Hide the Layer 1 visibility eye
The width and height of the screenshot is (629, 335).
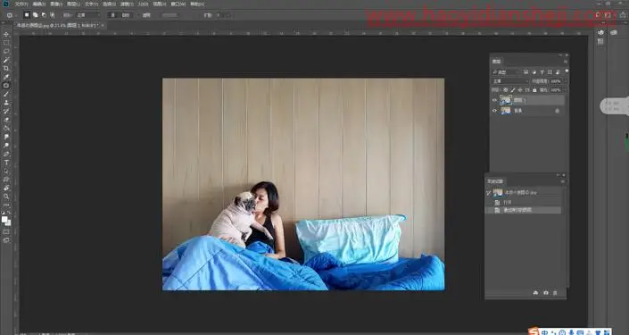click(494, 100)
